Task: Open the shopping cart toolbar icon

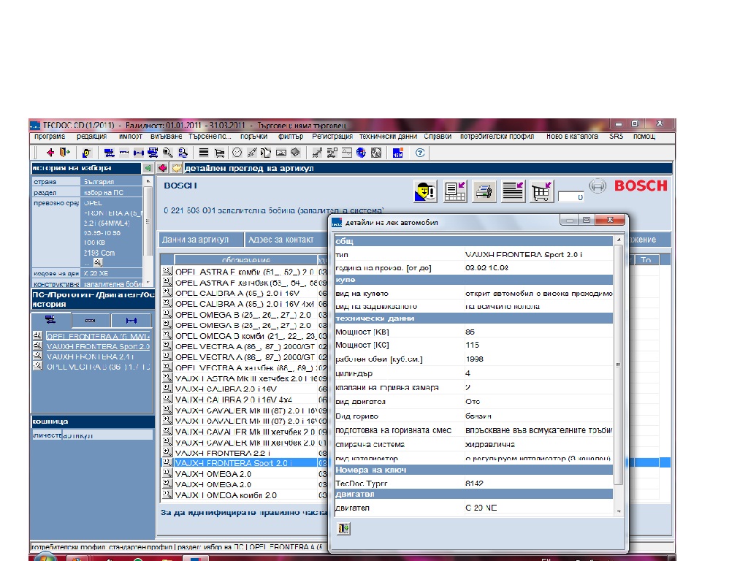Action: (219, 153)
